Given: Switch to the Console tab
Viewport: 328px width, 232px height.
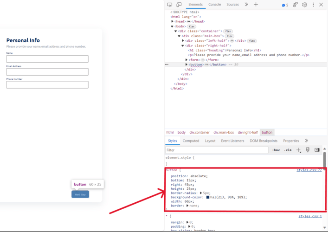Looking at the screenshot, I should [215, 4].
